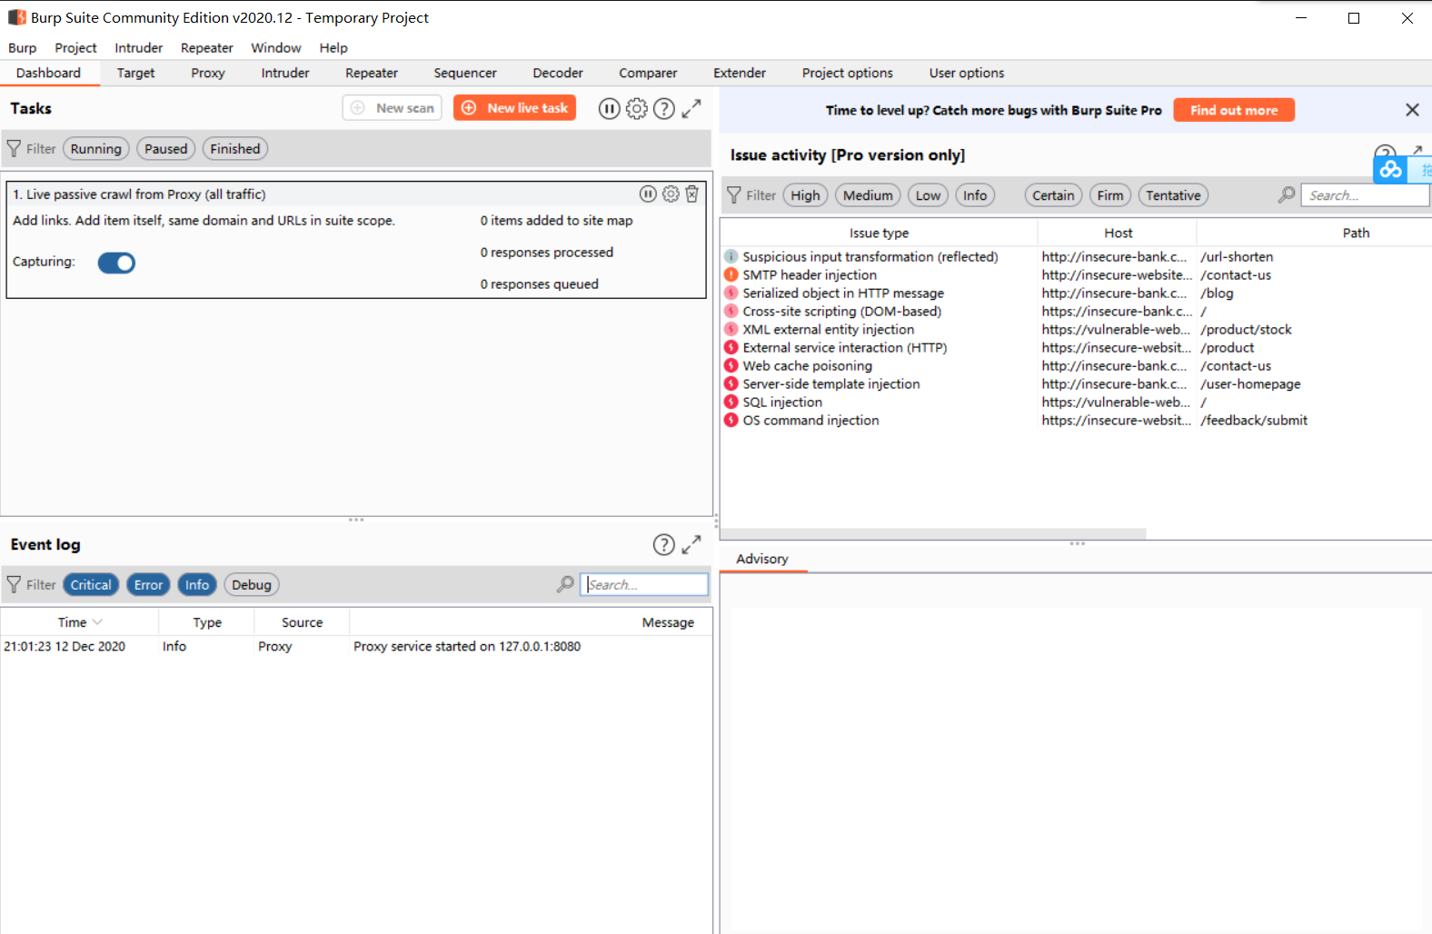Image resolution: width=1432 pixels, height=934 pixels.
Task: Click the Event log filter funnel icon
Action: (x=14, y=584)
